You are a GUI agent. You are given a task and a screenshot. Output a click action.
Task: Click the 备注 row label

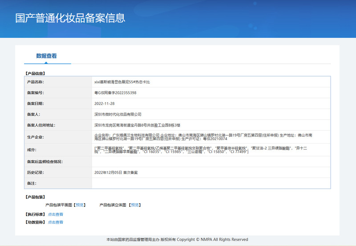tap(32, 183)
